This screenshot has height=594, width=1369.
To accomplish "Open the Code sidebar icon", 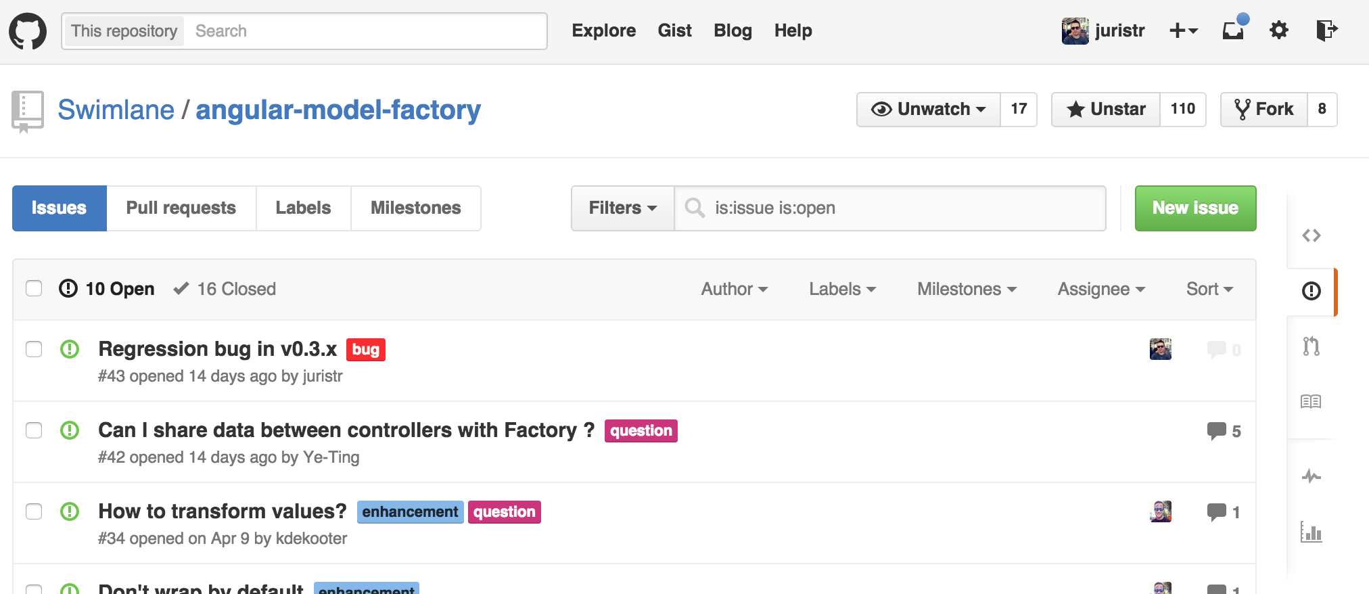I will coord(1311,235).
